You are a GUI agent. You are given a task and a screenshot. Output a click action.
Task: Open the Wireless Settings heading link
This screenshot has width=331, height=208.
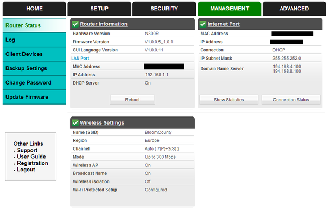tap(102, 122)
